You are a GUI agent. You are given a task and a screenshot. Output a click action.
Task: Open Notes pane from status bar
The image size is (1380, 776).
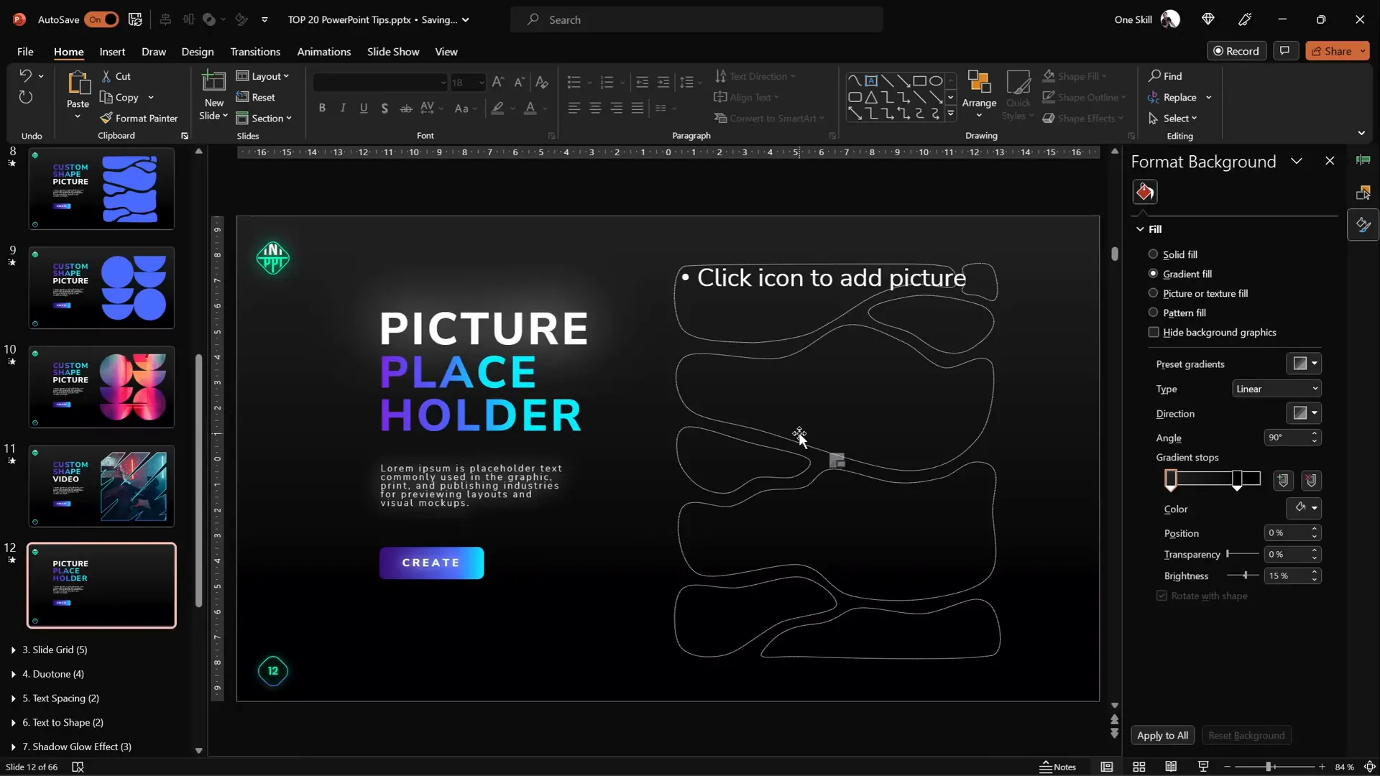[1058, 767]
